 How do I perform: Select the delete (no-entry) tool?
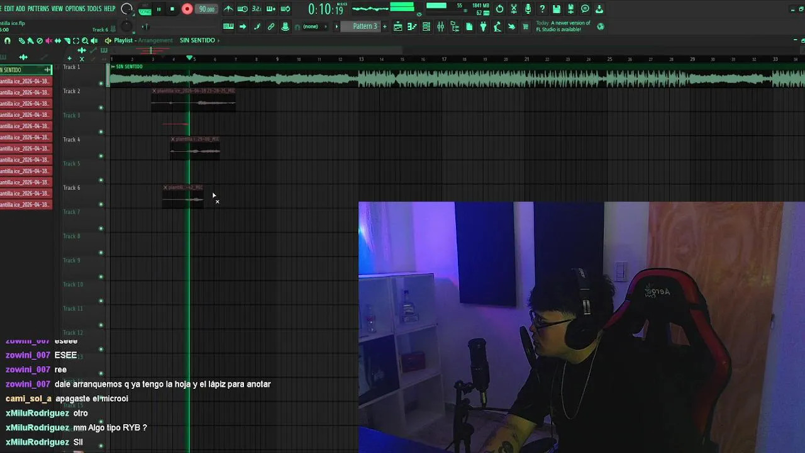[40, 40]
